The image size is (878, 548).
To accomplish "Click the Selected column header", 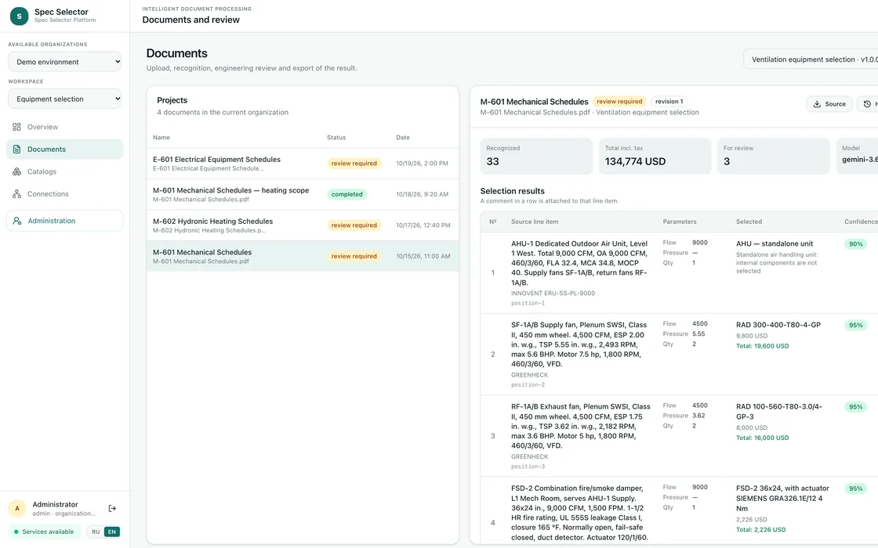I will coord(749,222).
